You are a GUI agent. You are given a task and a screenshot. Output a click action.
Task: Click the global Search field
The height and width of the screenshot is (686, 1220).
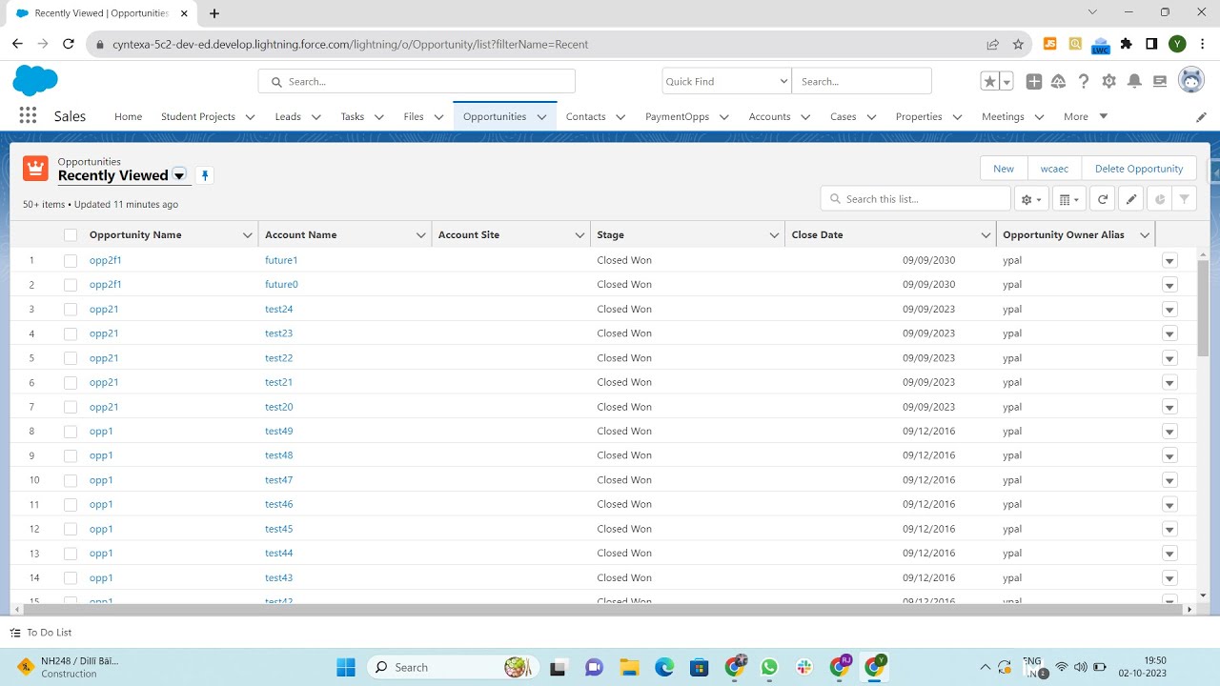[x=417, y=81]
